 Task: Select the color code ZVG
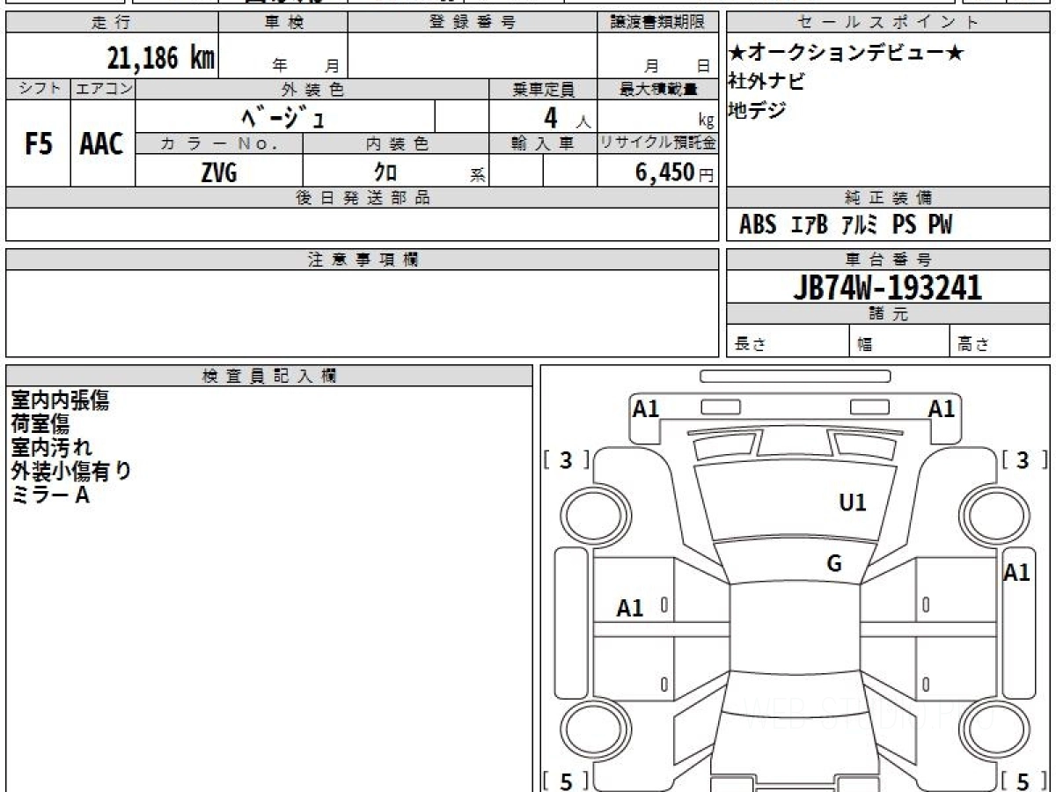pos(219,172)
